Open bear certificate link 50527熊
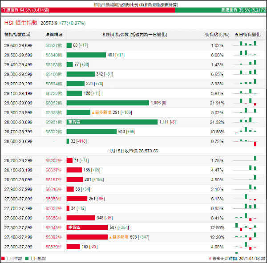267x263 pixels. (x=54, y=45)
